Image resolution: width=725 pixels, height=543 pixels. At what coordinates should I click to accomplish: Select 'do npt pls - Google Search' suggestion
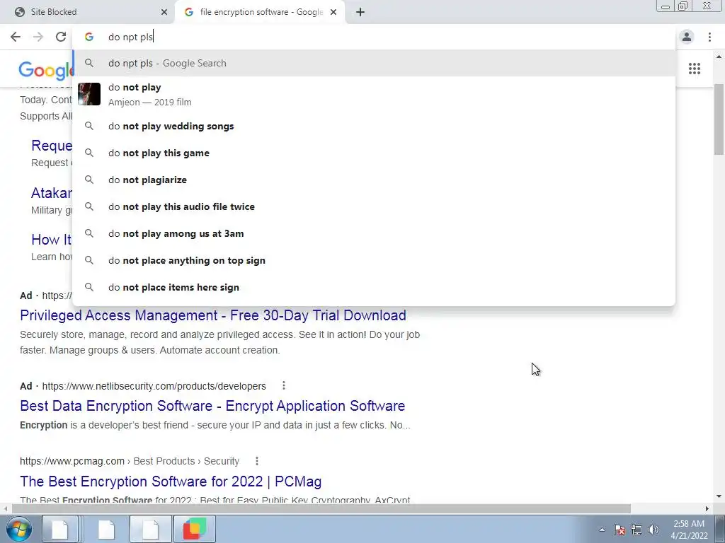[374, 63]
